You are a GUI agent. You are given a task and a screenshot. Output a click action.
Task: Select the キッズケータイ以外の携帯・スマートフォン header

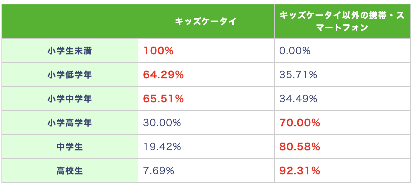point(342,22)
